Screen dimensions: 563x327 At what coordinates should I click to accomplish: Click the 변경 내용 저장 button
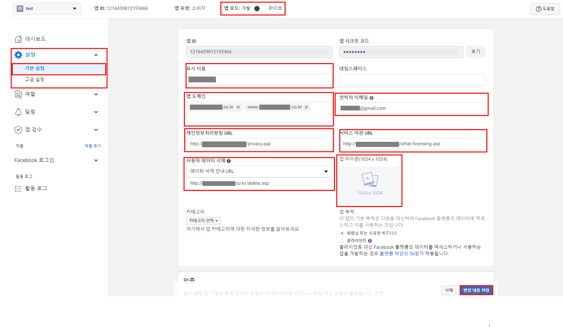(x=476, y=290)
